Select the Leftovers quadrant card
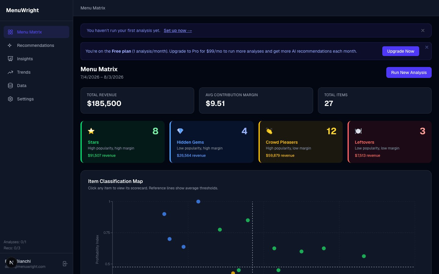Image resolution: width=439 pixels, height=274 pixels. click(x=390, y=142)
